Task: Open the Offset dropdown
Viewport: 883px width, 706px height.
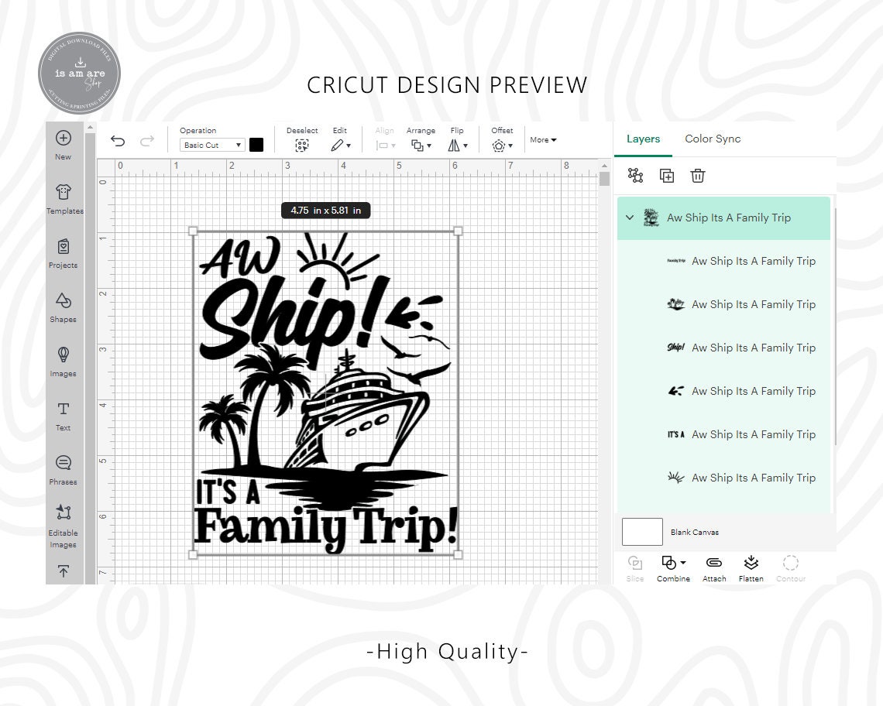Action: [x=502, y=146]
